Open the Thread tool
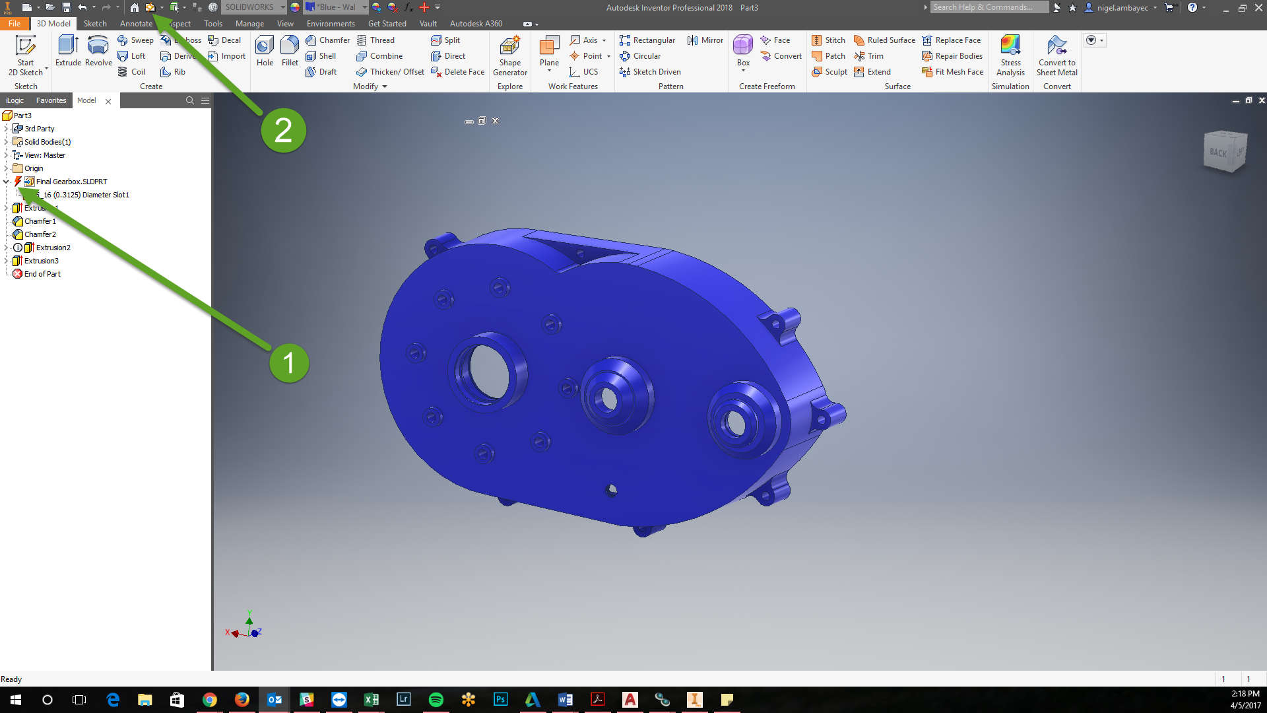 coord(377,40)
